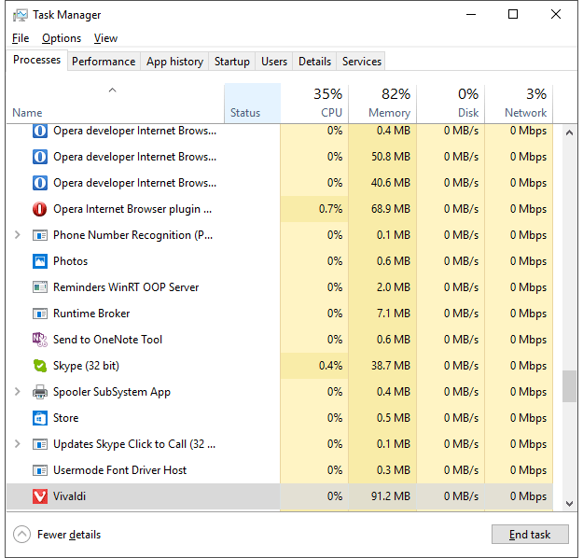This screenshot has height=558, width=583.
Task: Open the Options menu
Action: coord(62,38)
